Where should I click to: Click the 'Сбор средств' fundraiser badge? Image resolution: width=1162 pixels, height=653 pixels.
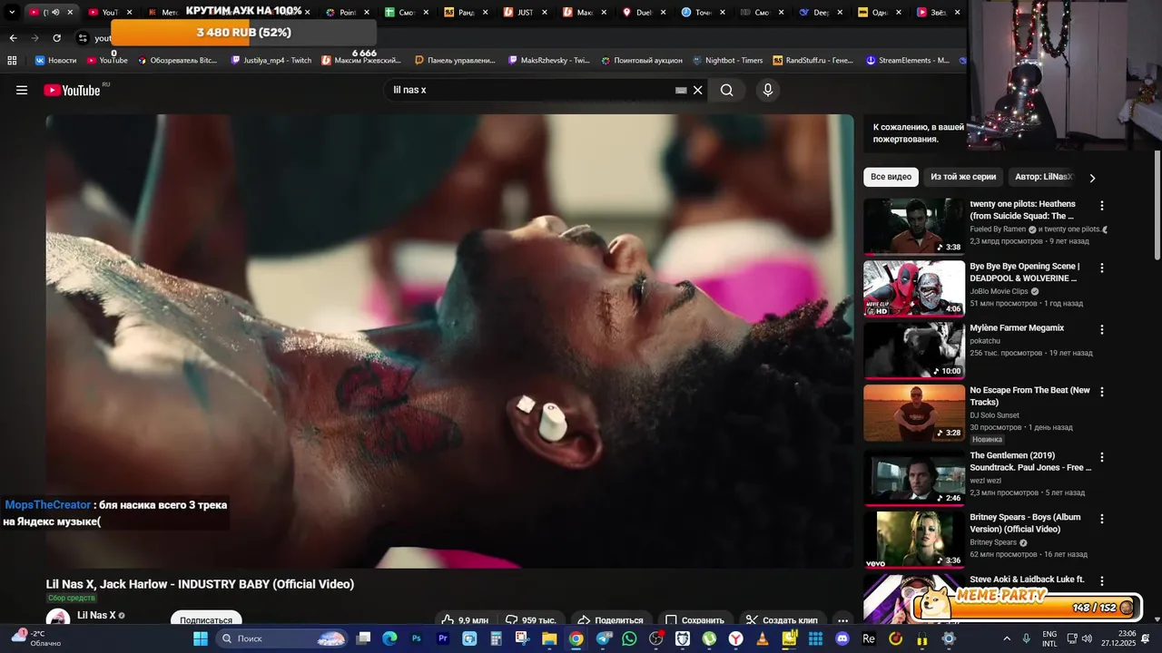pos(72,598)
